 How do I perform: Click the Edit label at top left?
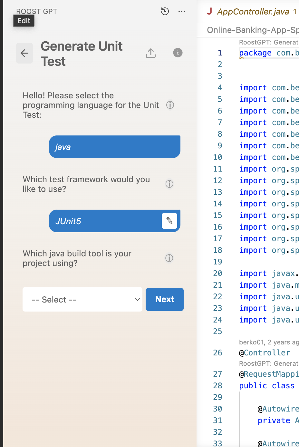tap(24, 20)
